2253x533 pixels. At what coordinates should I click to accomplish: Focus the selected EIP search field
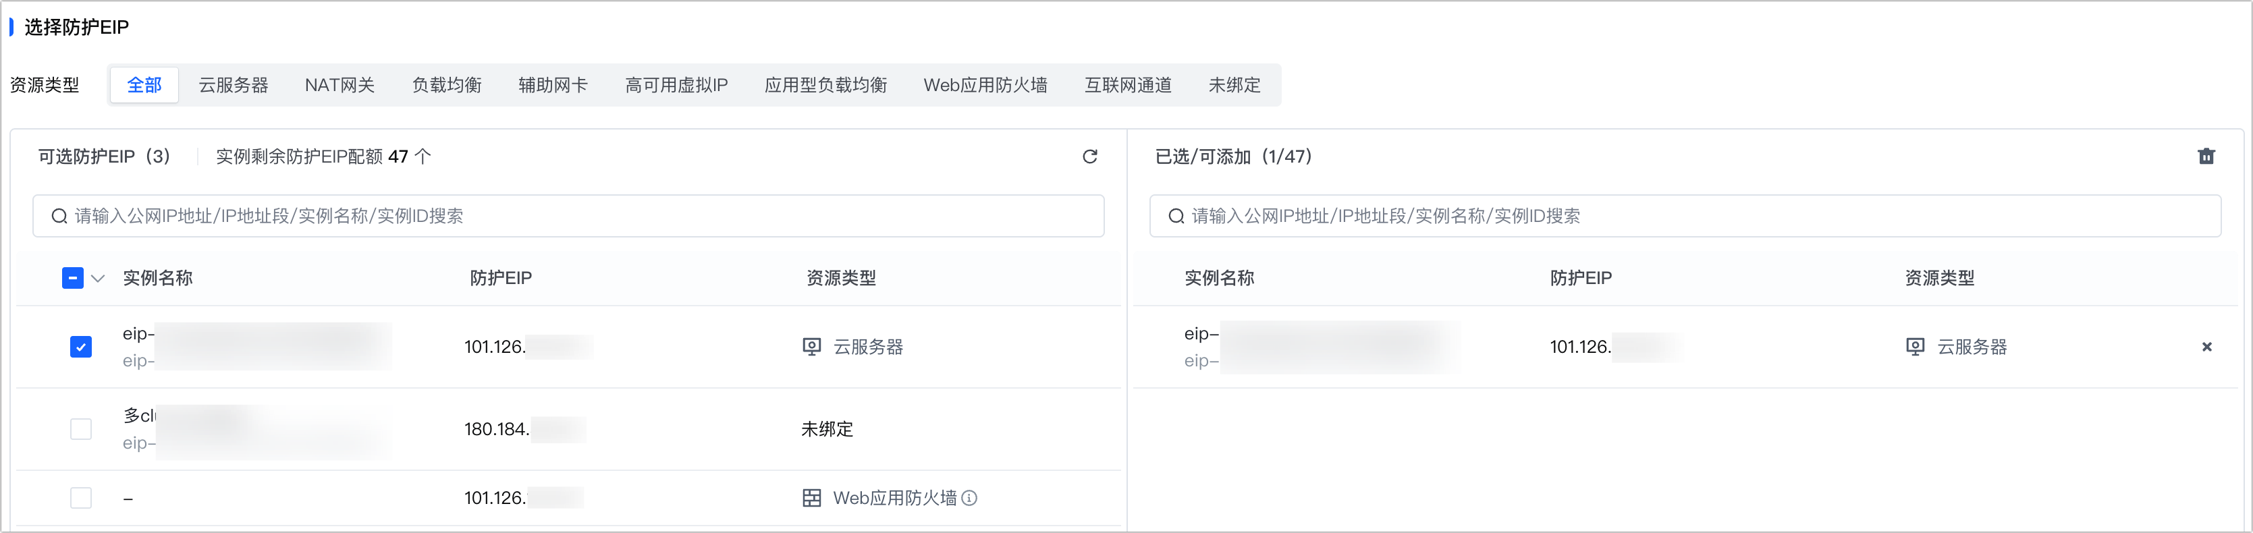[1685, 216]
